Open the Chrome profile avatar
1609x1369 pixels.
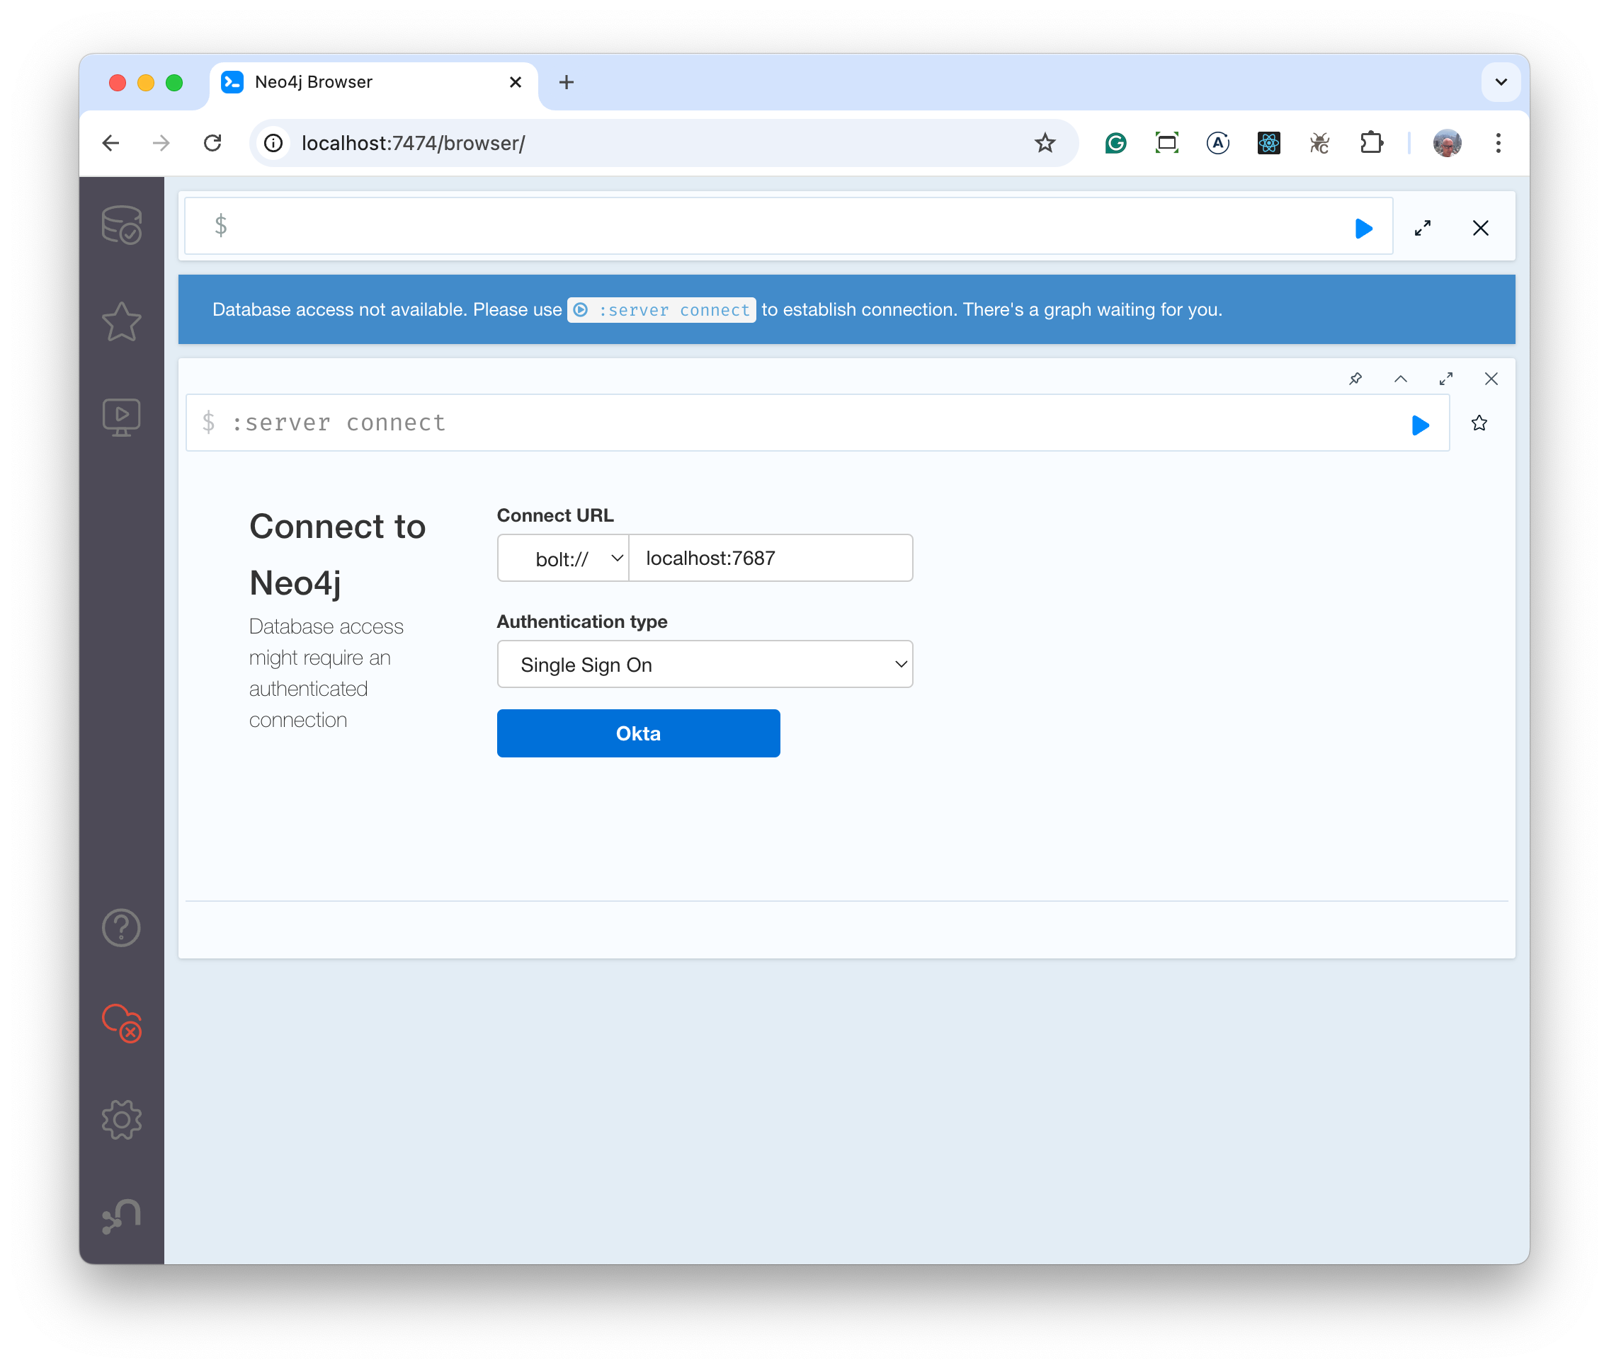1448,143
